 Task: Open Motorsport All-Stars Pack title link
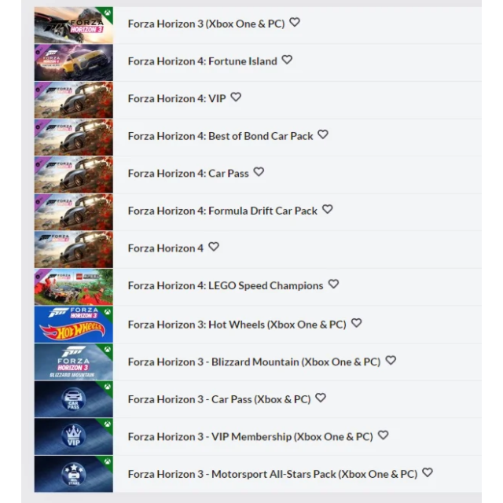(x=273, y=474)
